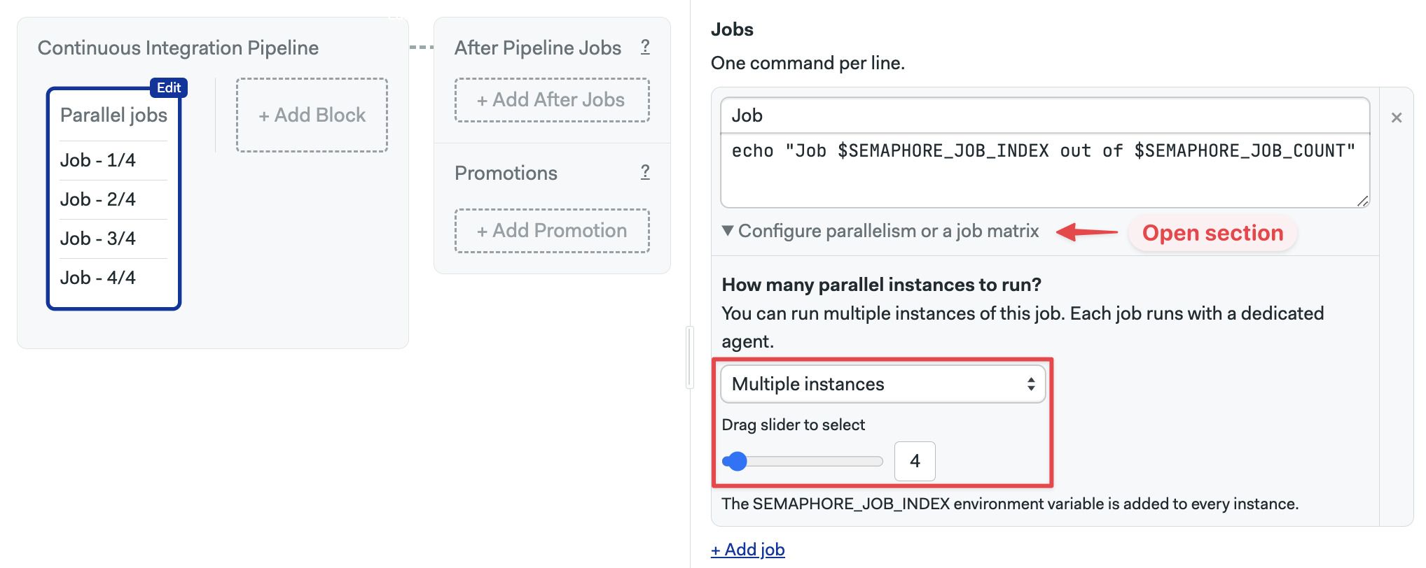Collapse Configure parallelism or a job matrix
This screenshot has width=1426, height=568.
tap(881, 231)
